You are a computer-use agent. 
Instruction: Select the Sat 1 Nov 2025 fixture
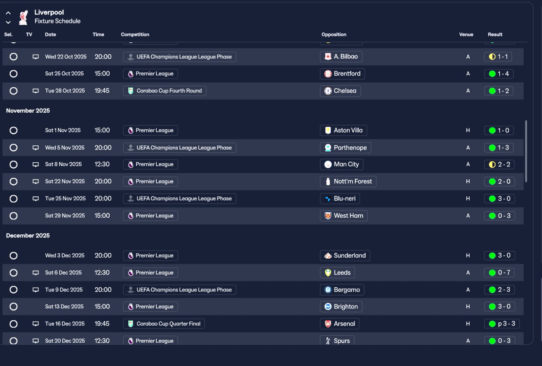[14, 130]
